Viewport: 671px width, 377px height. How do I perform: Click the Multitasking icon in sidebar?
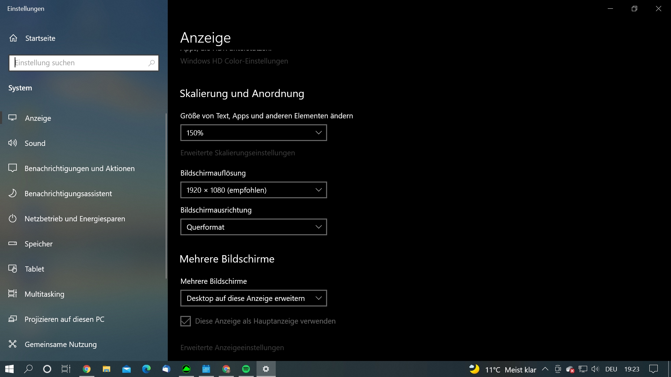pyautogui.click(x=13, y=294)
